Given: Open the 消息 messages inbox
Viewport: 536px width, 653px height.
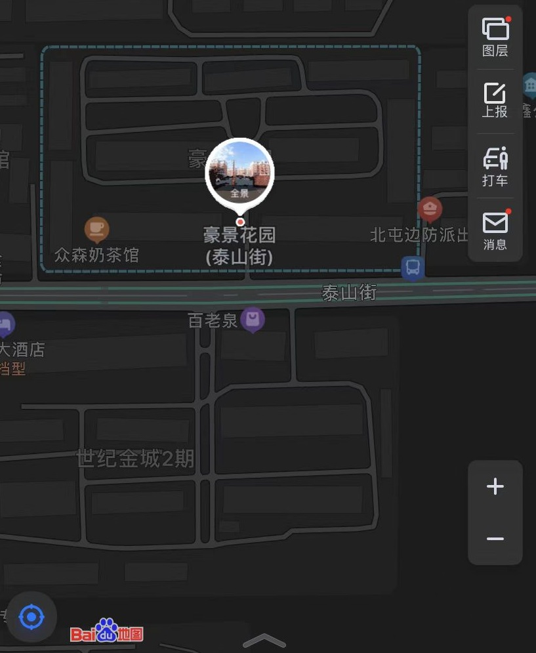Looking at the screenshot, I should 495,230.
